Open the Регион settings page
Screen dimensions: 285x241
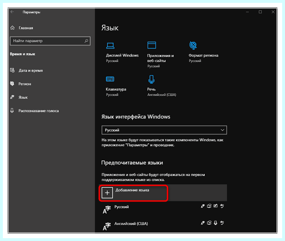click(25, 84)
